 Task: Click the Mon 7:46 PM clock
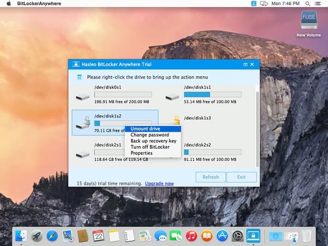285,4
